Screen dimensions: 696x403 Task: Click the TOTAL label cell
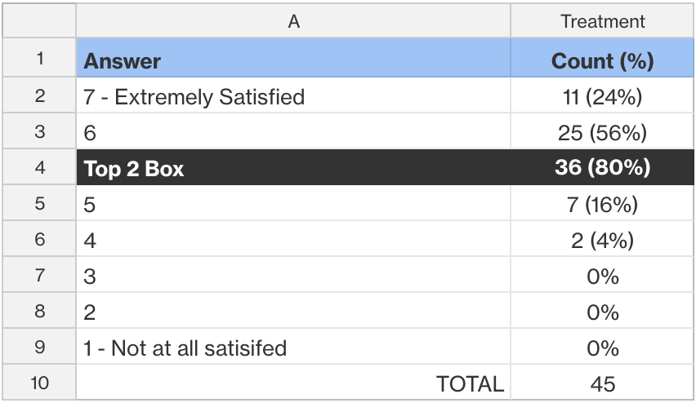point(293,383)
